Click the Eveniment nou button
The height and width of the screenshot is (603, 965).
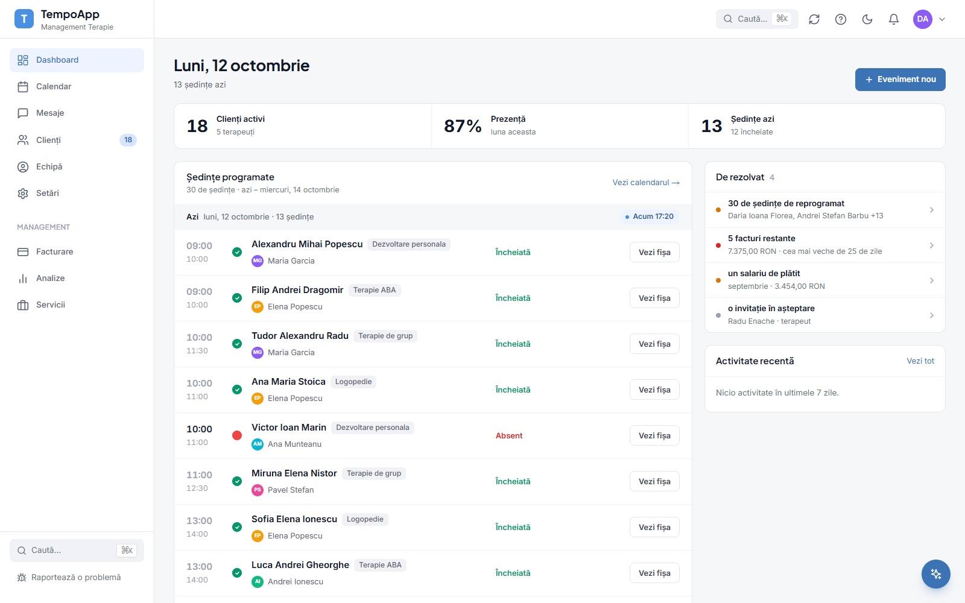[x=900, y=80]
